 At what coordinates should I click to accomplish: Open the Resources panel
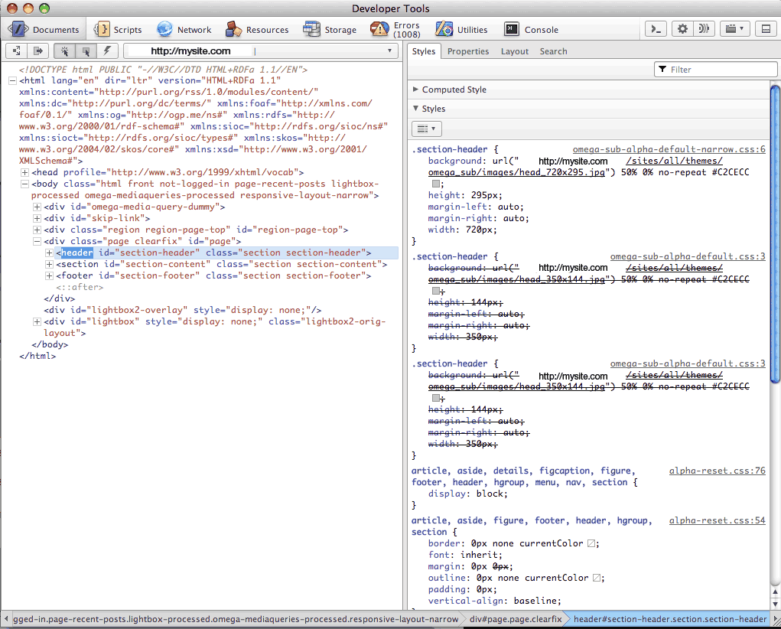click(x=257, y=30)
